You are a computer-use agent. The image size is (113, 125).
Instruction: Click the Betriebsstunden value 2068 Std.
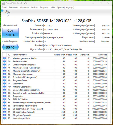[x=103, y=41]
